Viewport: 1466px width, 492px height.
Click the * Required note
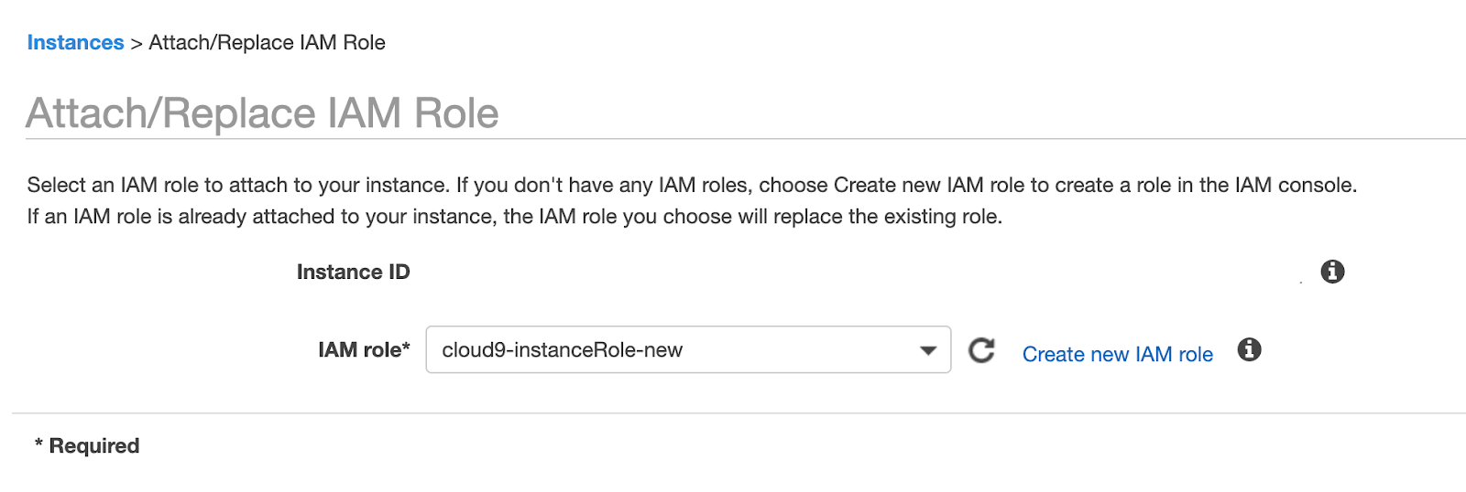[87, 445]
